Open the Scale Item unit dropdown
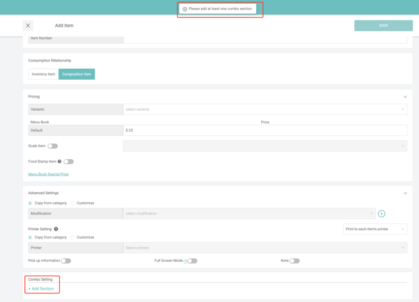 tap(265, 146)
